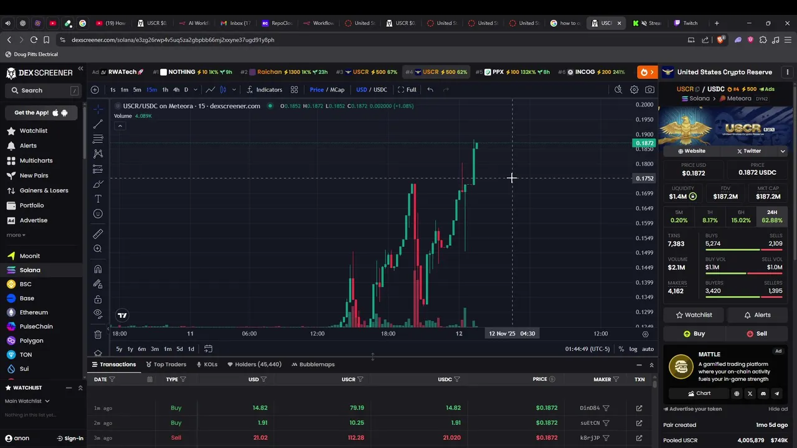Select the brush drawing tool

tap(98, 184)
